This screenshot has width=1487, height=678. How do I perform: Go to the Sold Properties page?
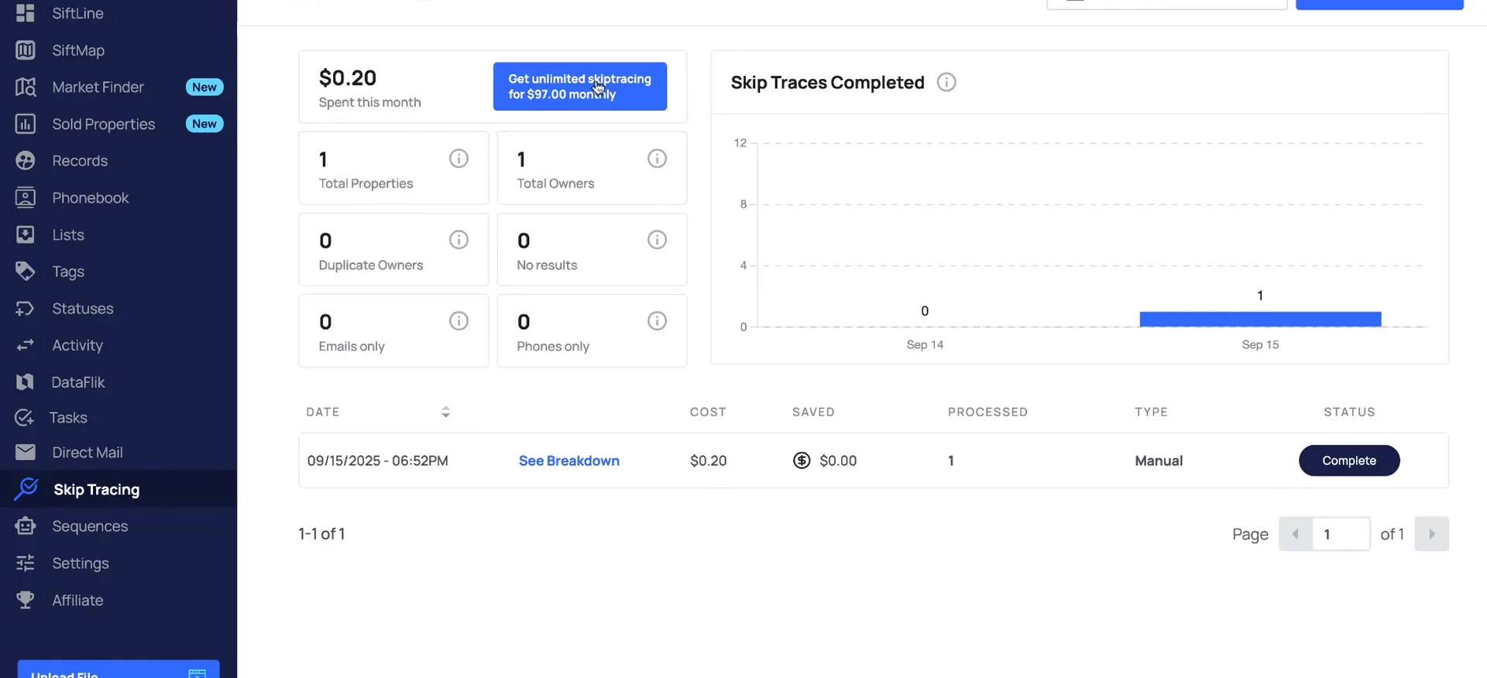103,124
